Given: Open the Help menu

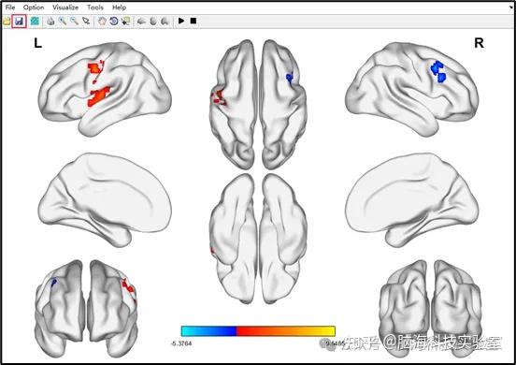Looking at the screenshot, I should tap(119, 7).
